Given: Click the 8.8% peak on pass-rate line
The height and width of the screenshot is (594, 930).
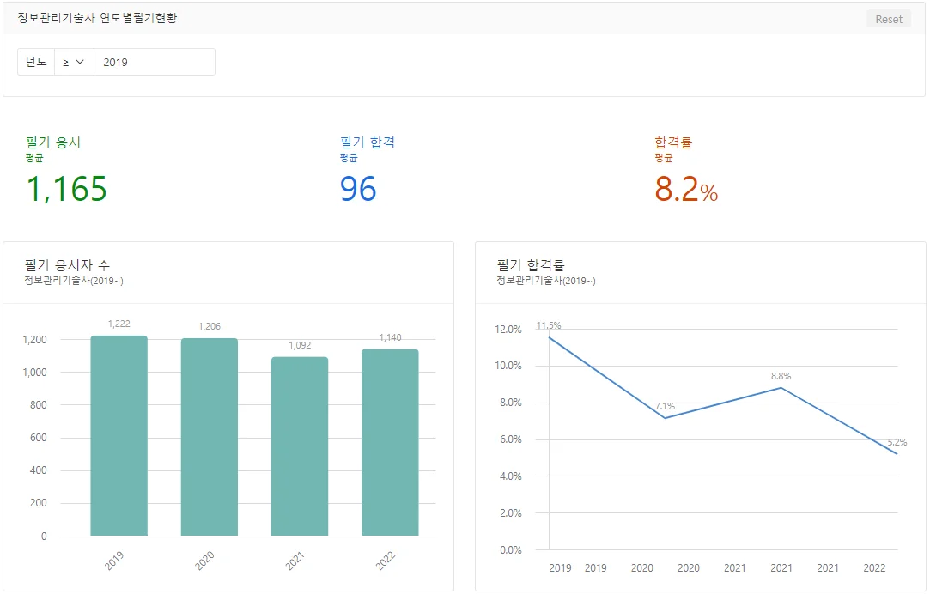Looking at the screenshot, I should coord(781,388).
